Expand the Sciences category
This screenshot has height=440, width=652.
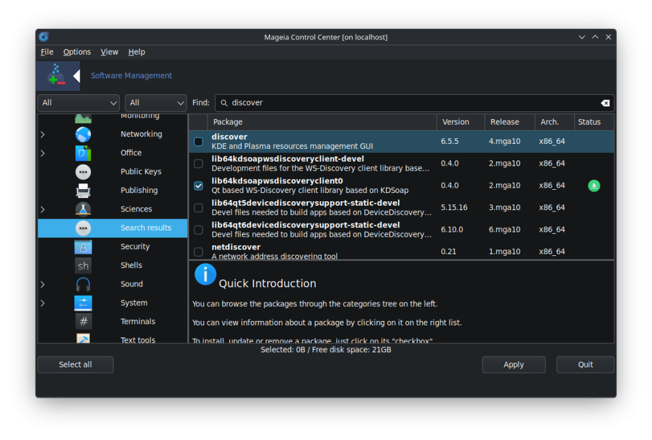[x=43, y=209]
